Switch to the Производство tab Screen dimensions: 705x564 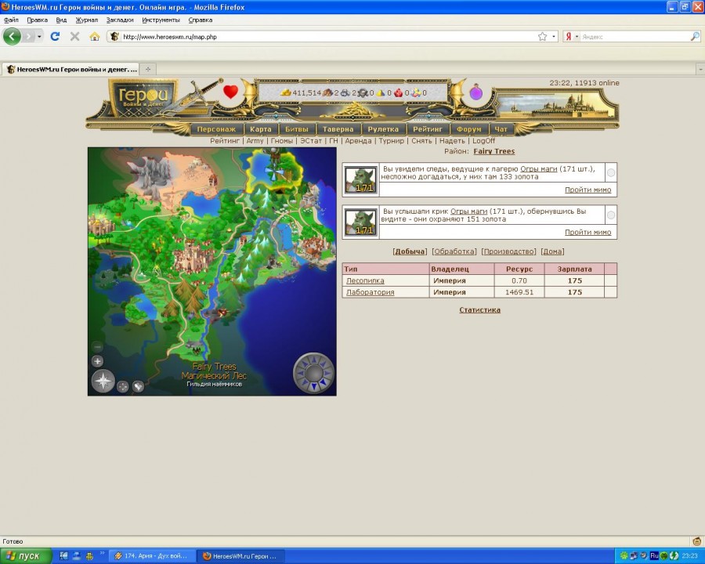coord(508,251)
